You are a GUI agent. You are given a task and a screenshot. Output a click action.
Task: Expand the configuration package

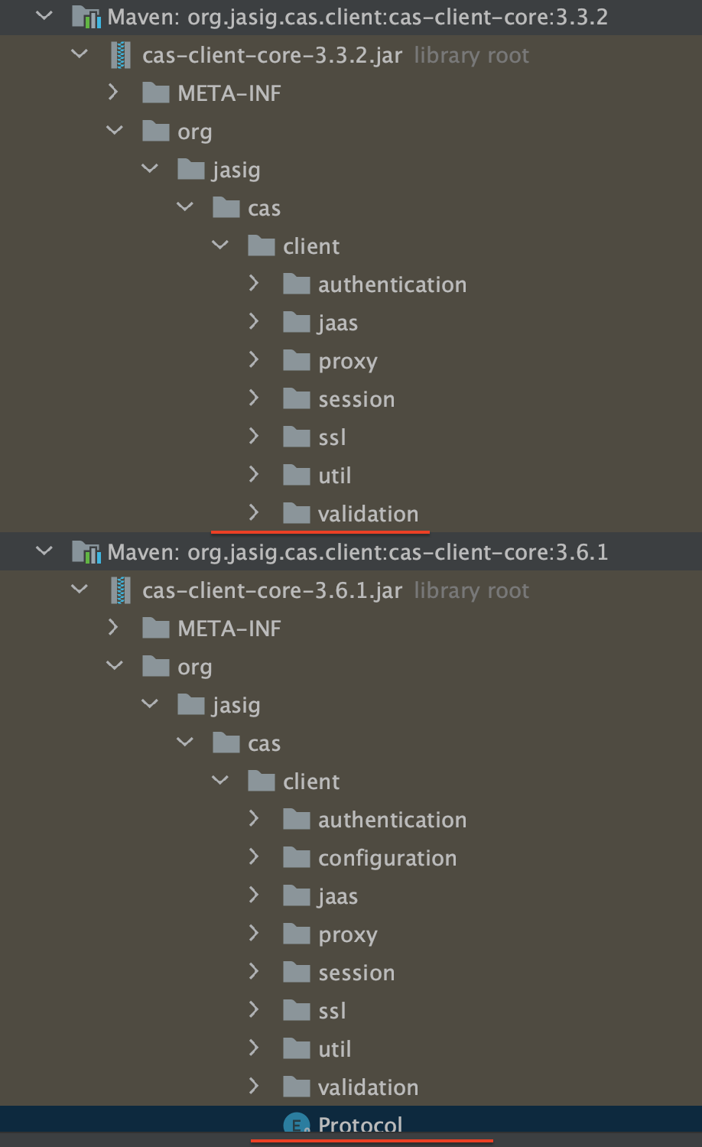[x=255, y=857]
